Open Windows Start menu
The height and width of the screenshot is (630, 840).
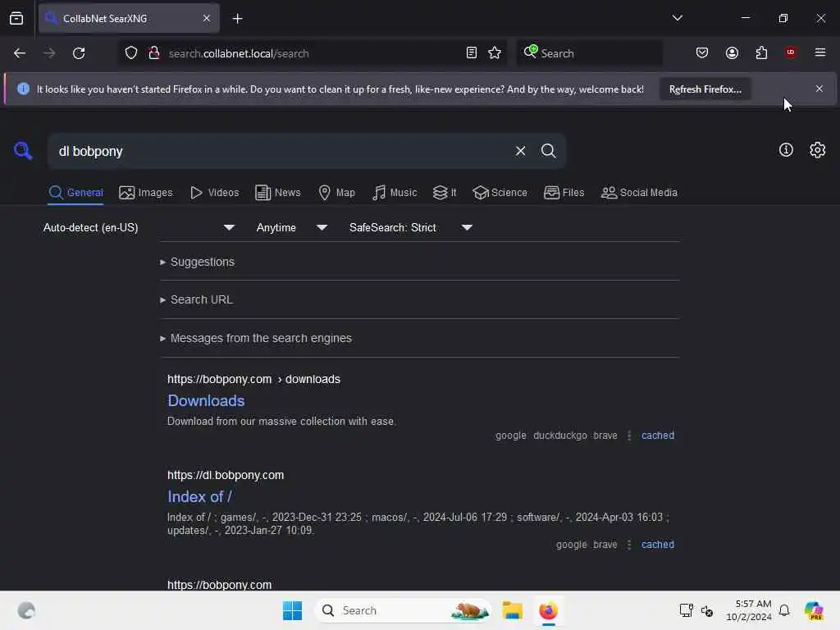tap(292, 610)
